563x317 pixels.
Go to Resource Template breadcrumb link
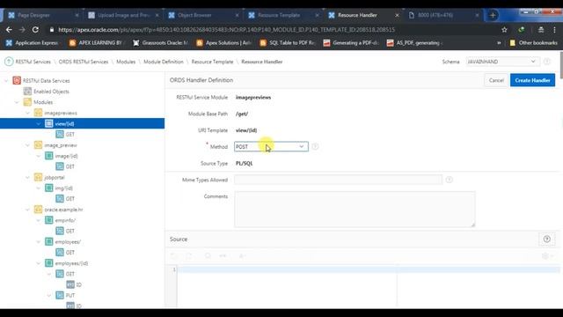pyautogui.click(x=212, y=62)
